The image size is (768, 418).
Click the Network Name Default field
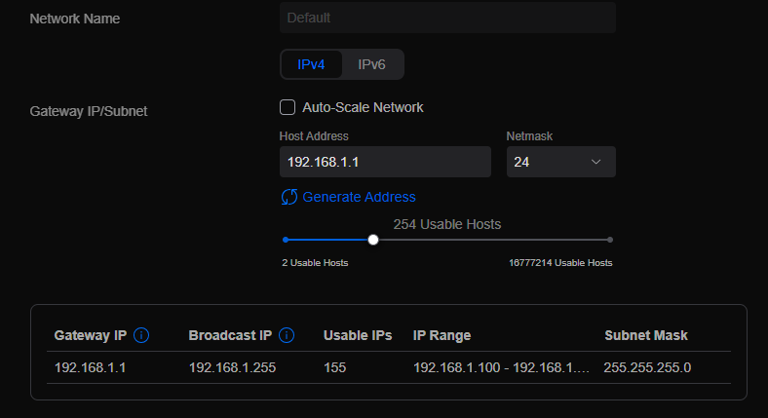pos(447,18)
